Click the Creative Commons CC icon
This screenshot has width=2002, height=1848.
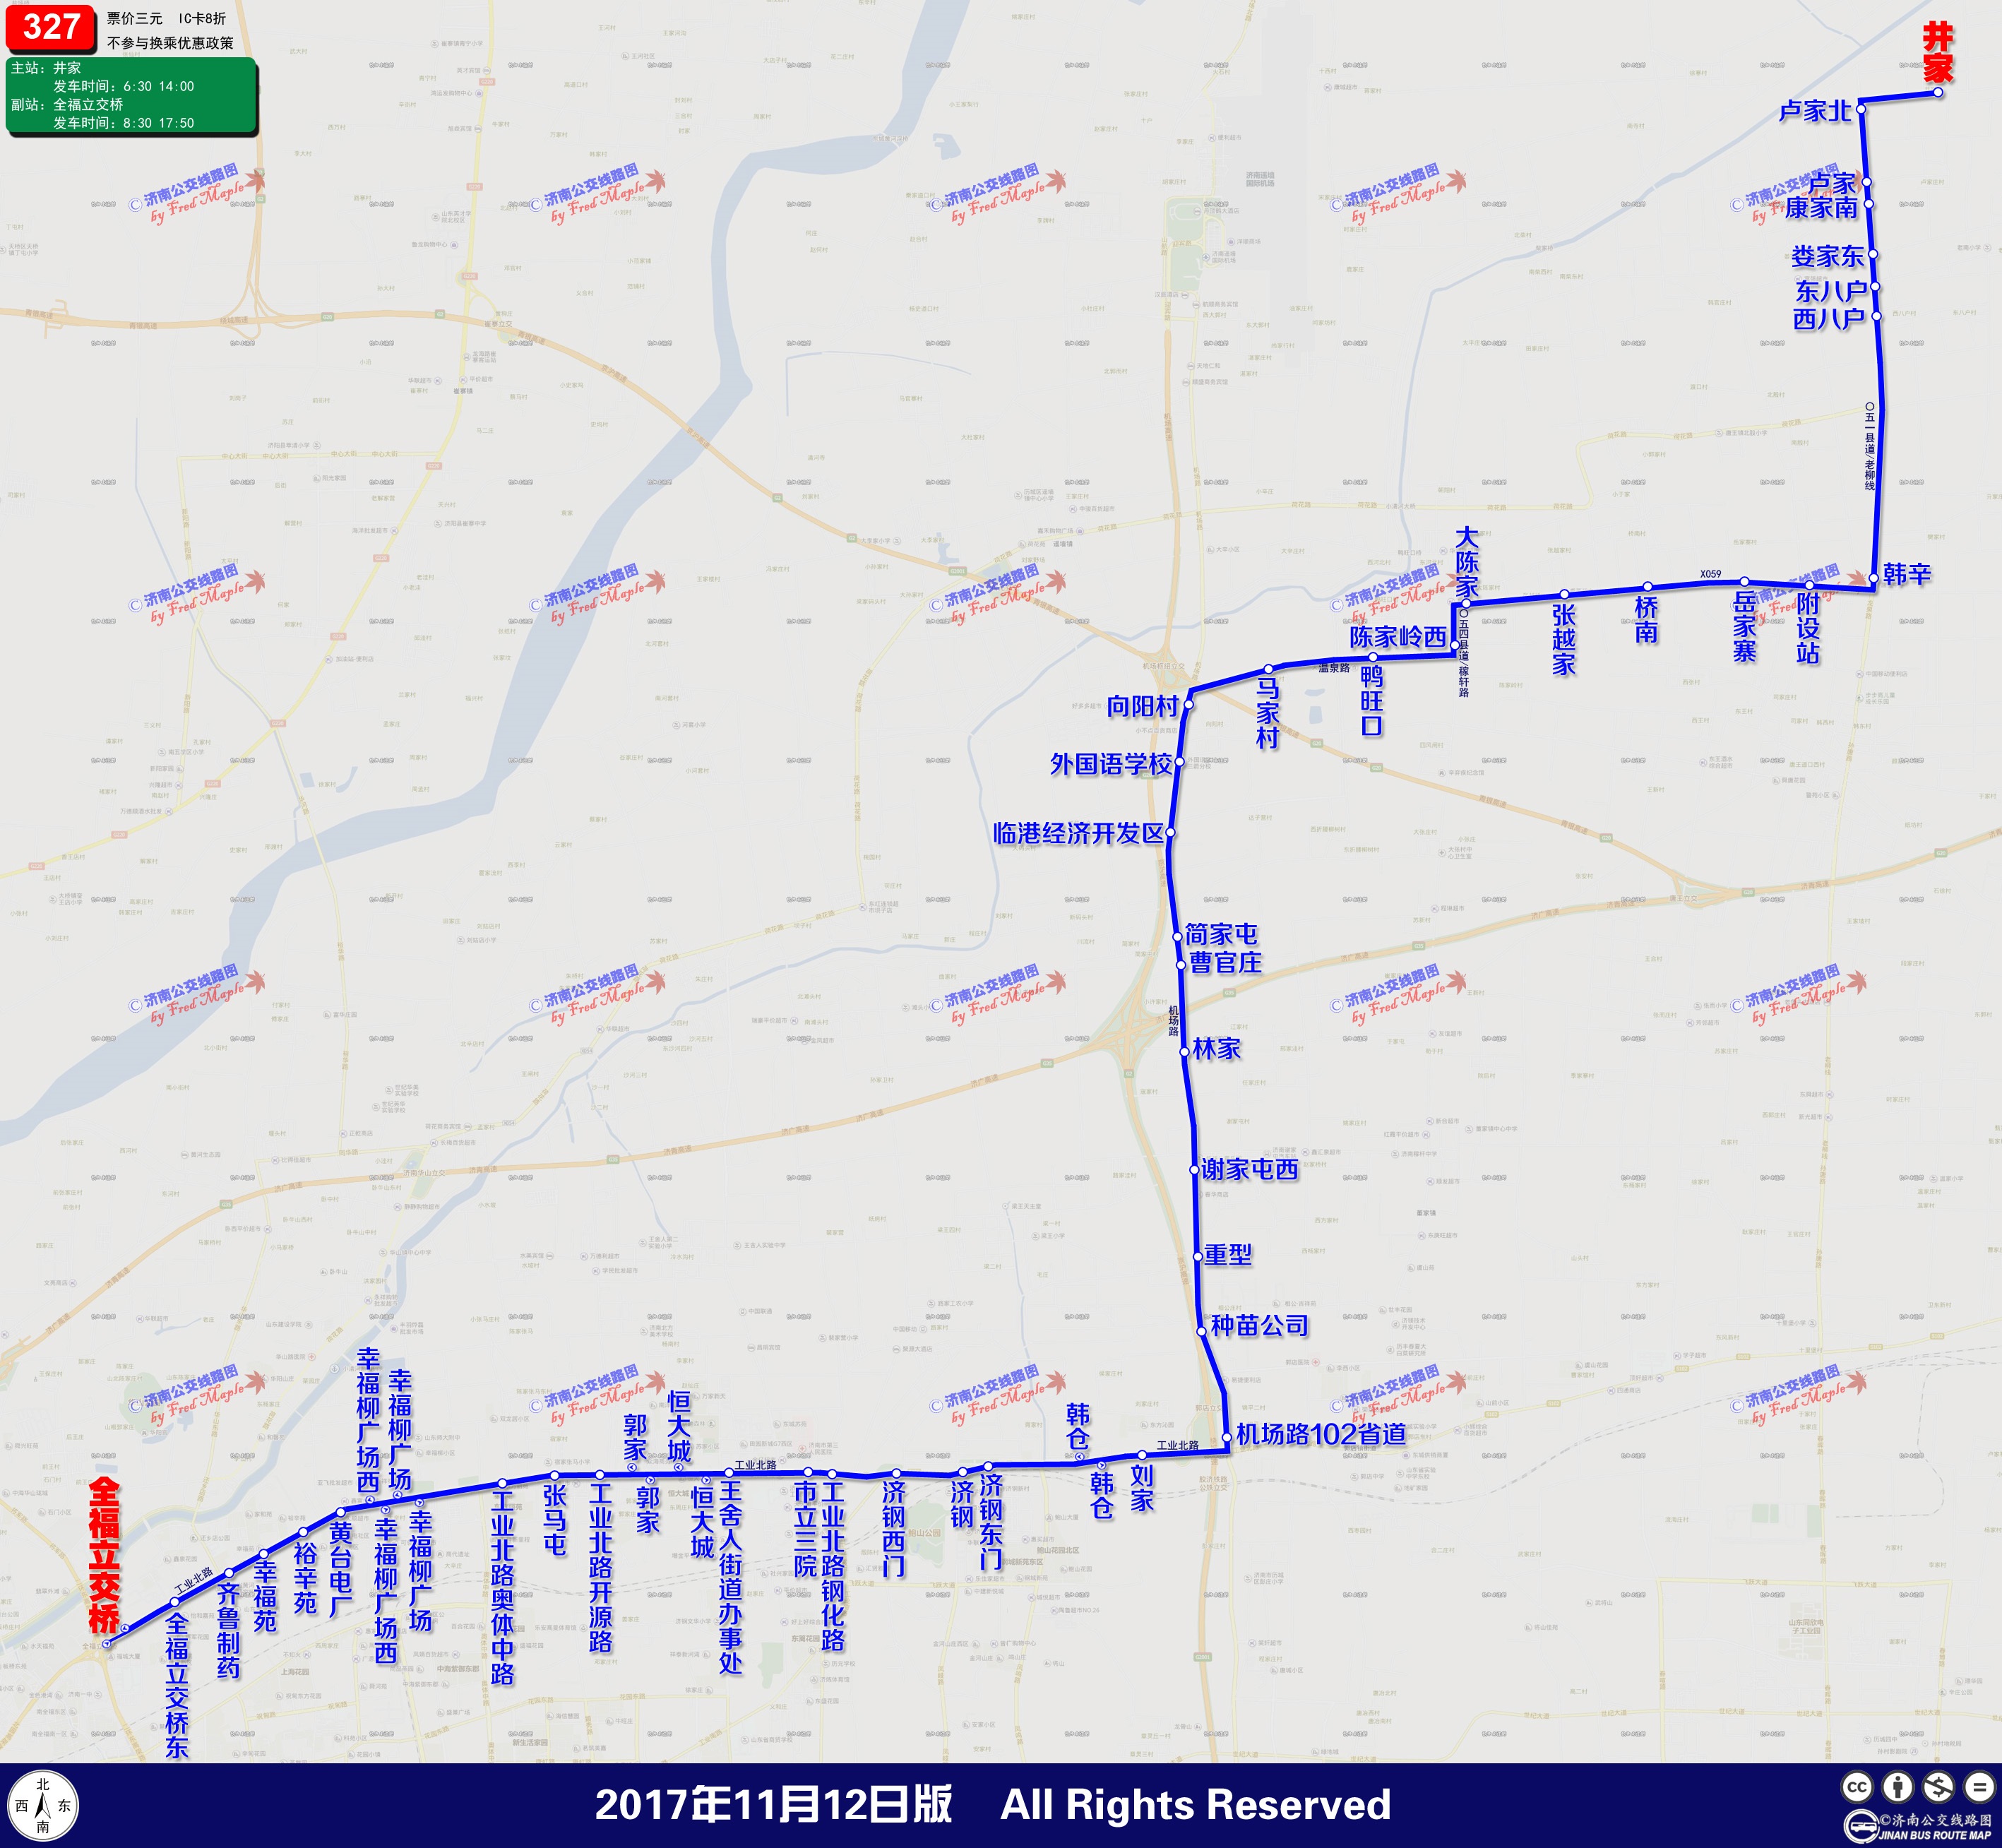[x=1856, y=1788]
